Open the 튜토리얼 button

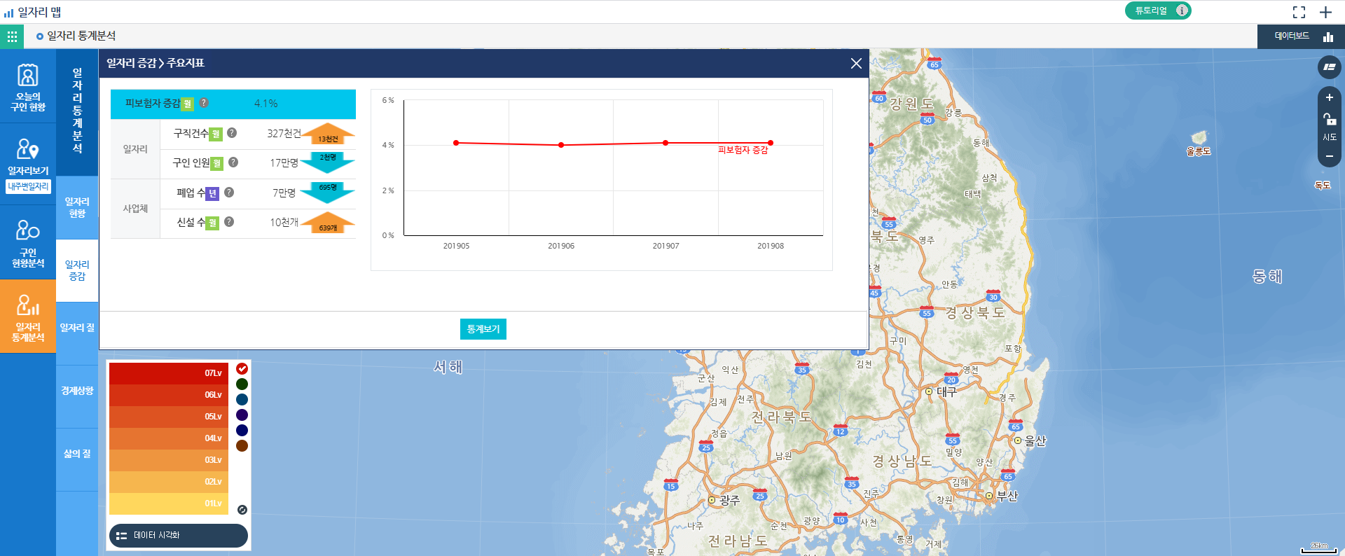click(1157, 11)
